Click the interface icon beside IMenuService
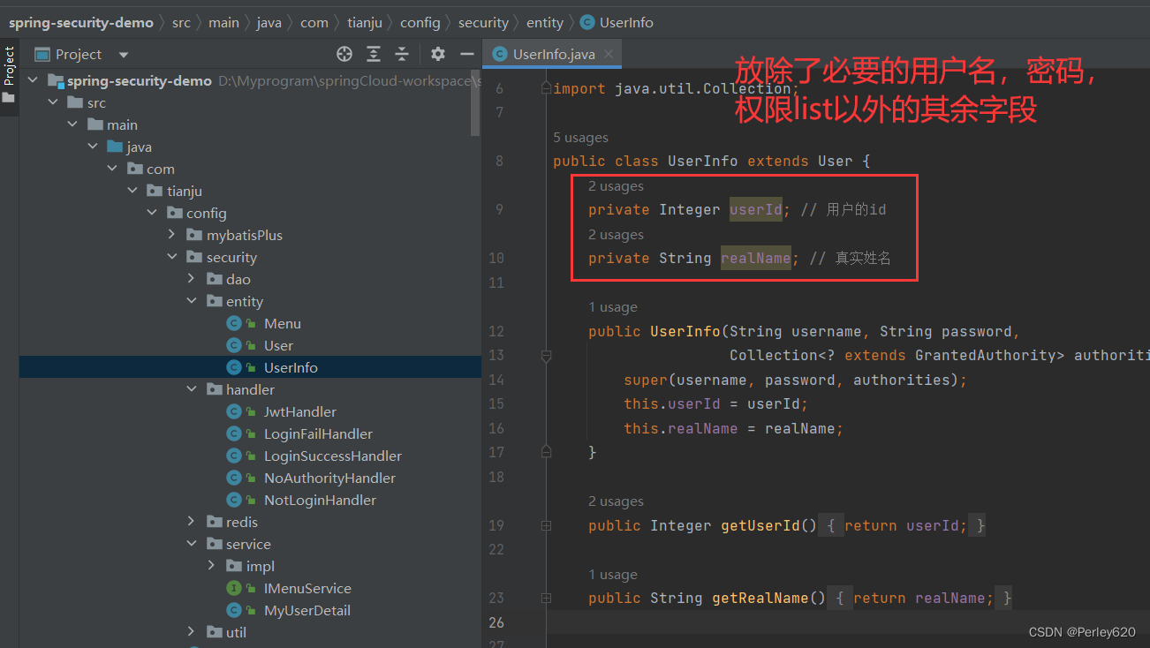 (x=234, y=588)
